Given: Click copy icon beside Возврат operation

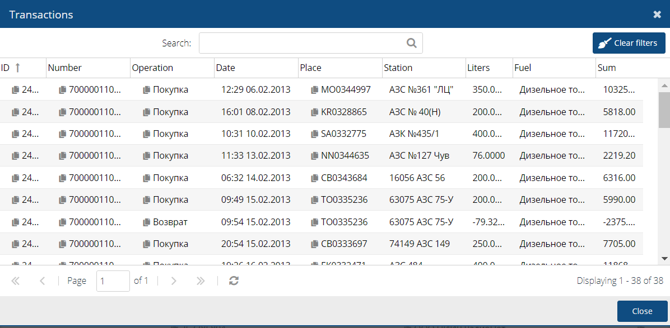Looking at the screenshot, I should (x=147, y=222).
